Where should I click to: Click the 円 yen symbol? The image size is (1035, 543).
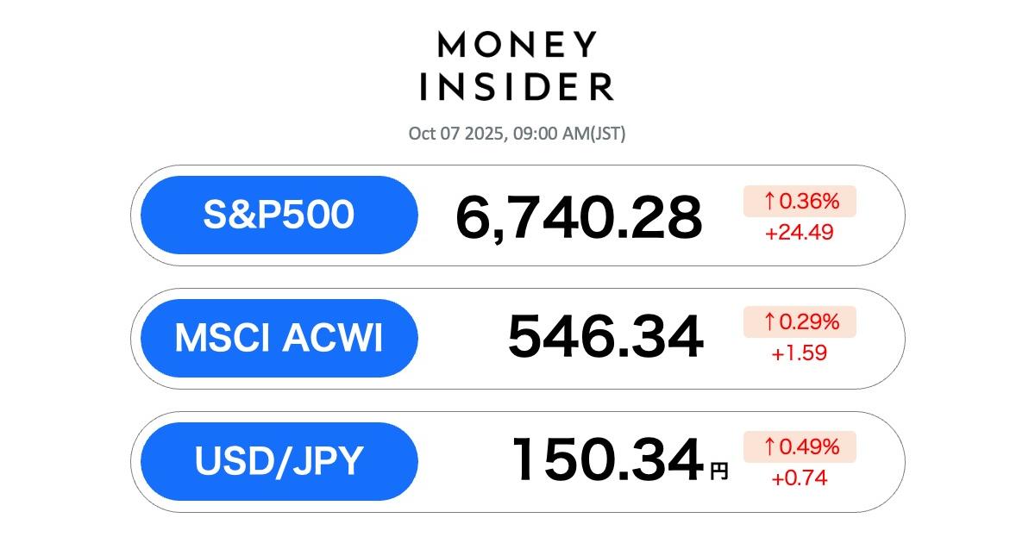point(718,471)
